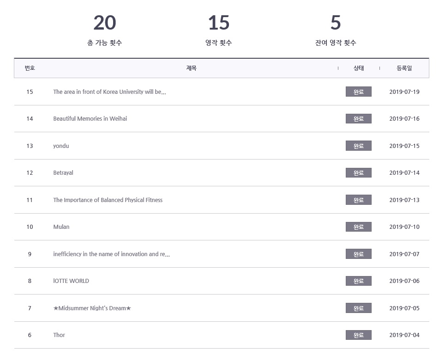Open the 'yondu' entry
The image size is (439, 356).
click(61, 146)
